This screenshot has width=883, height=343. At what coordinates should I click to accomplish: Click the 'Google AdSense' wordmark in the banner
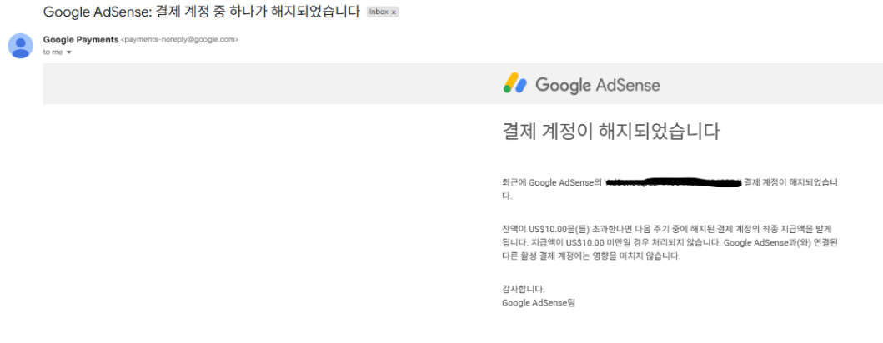[x=598, y=86]
